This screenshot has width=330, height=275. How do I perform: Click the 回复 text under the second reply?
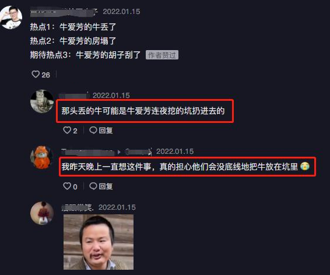(x=106, y=186)
